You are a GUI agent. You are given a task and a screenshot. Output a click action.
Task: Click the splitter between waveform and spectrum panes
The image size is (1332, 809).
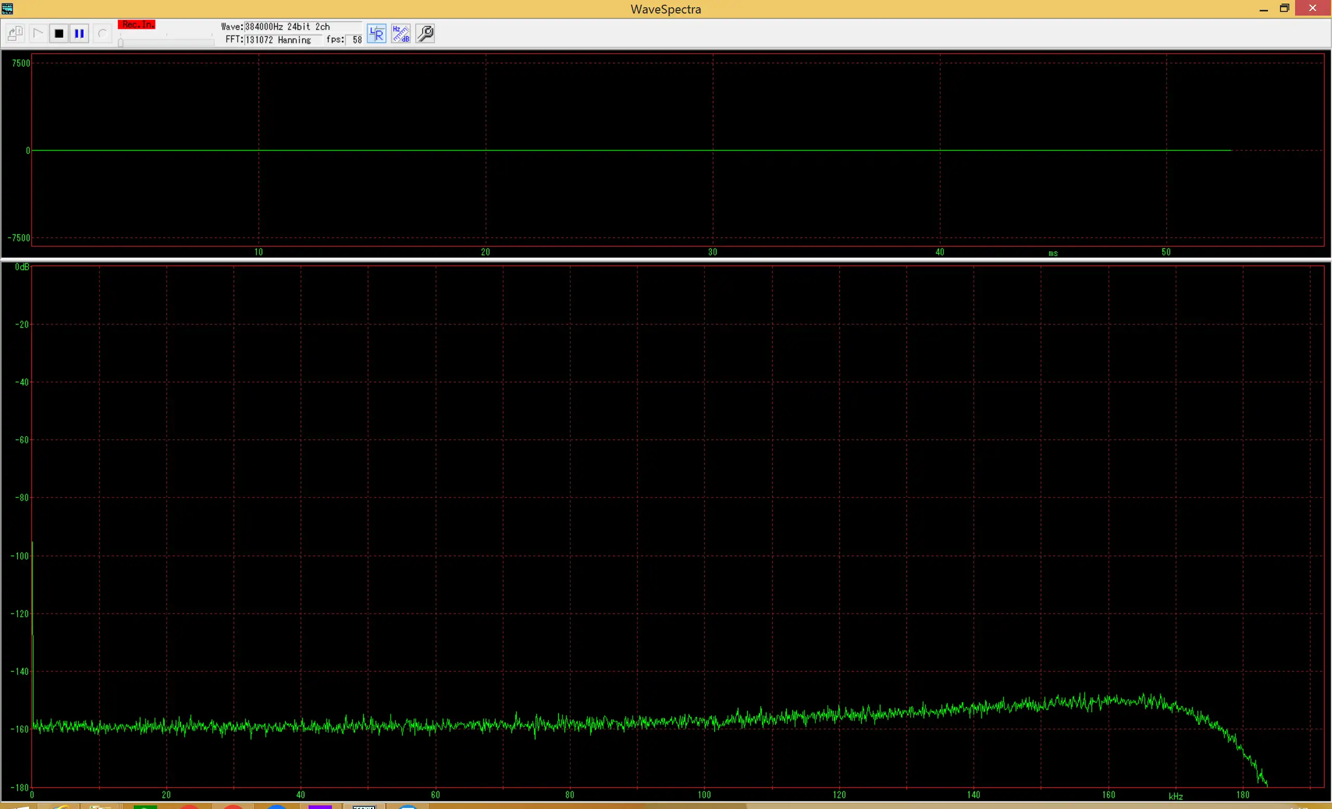click(x=666, y=260)
